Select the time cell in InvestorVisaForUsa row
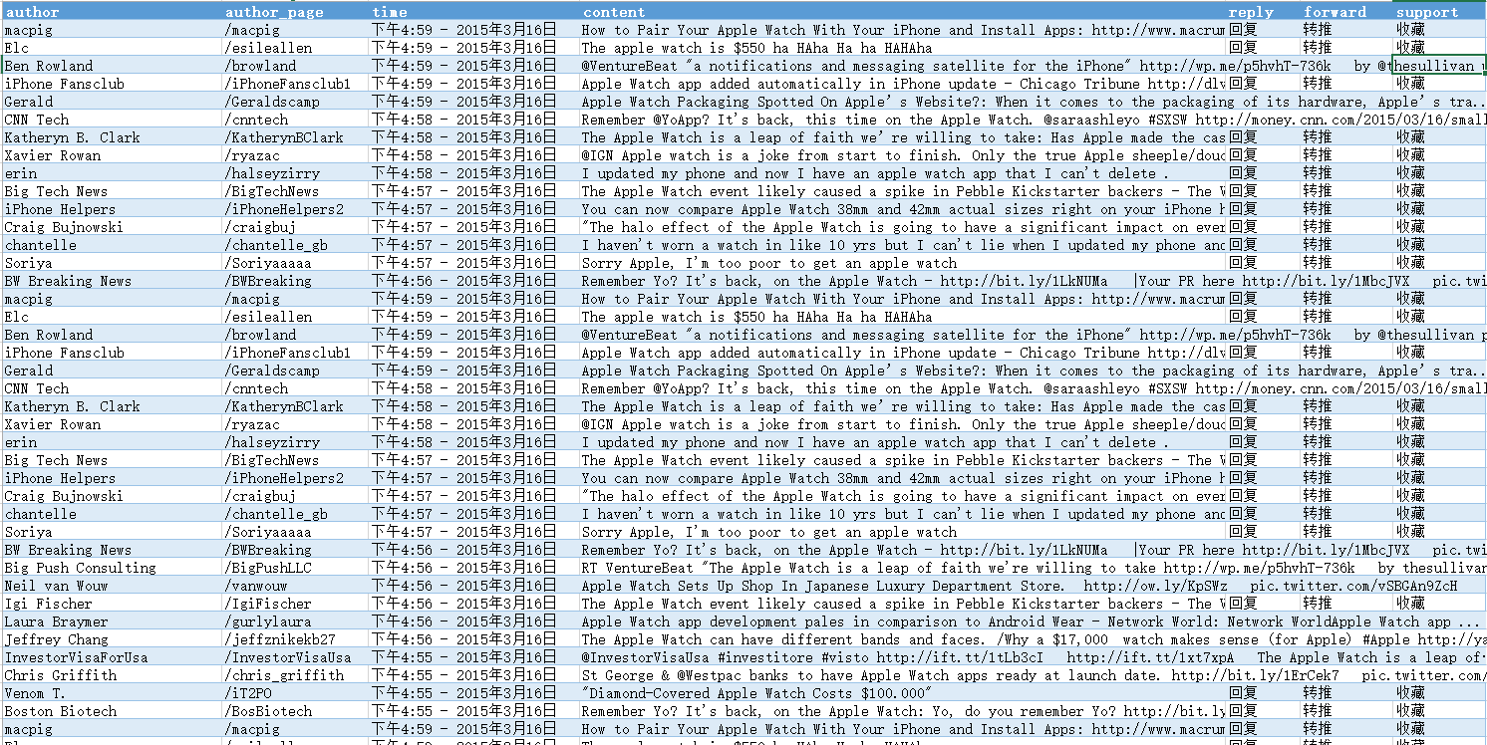This screenshot has width=1487, height=745. [474, 657]
